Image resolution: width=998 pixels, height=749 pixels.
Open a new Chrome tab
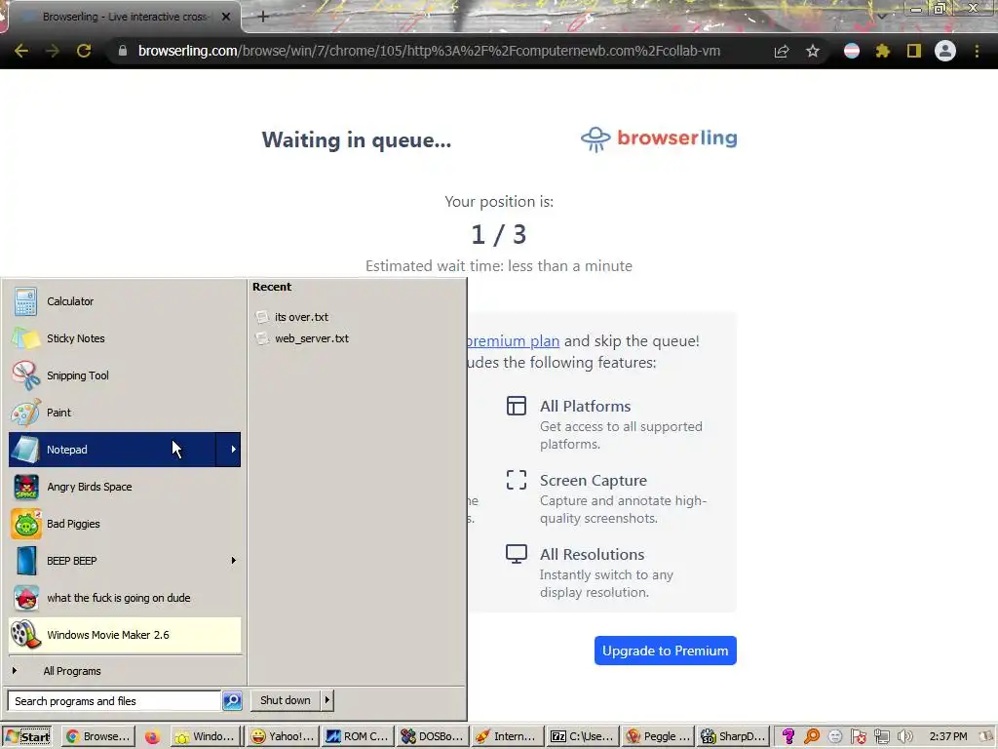point(263,17)
